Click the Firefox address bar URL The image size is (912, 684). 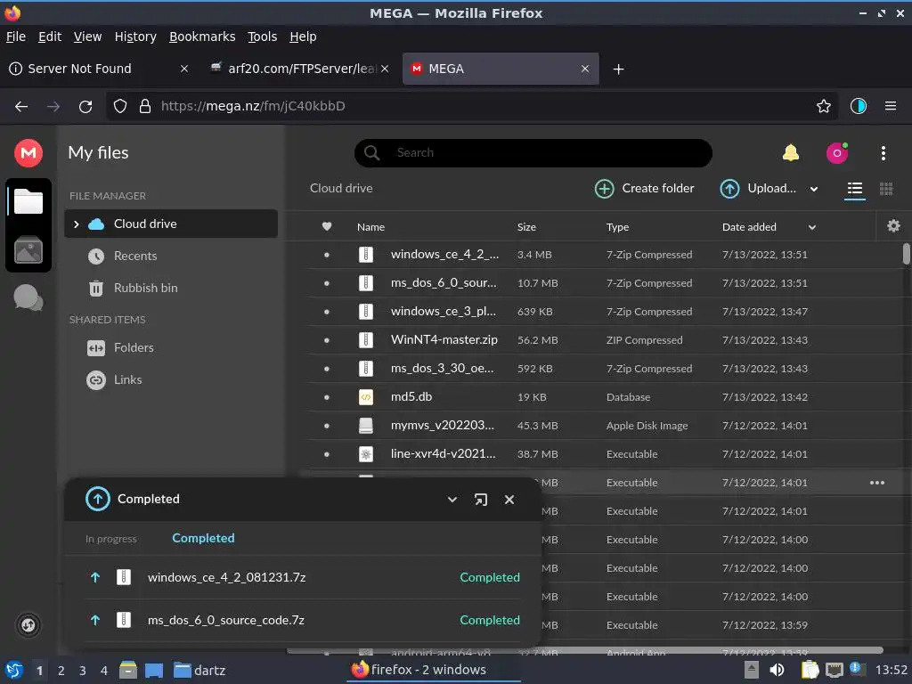coord(253,107)
